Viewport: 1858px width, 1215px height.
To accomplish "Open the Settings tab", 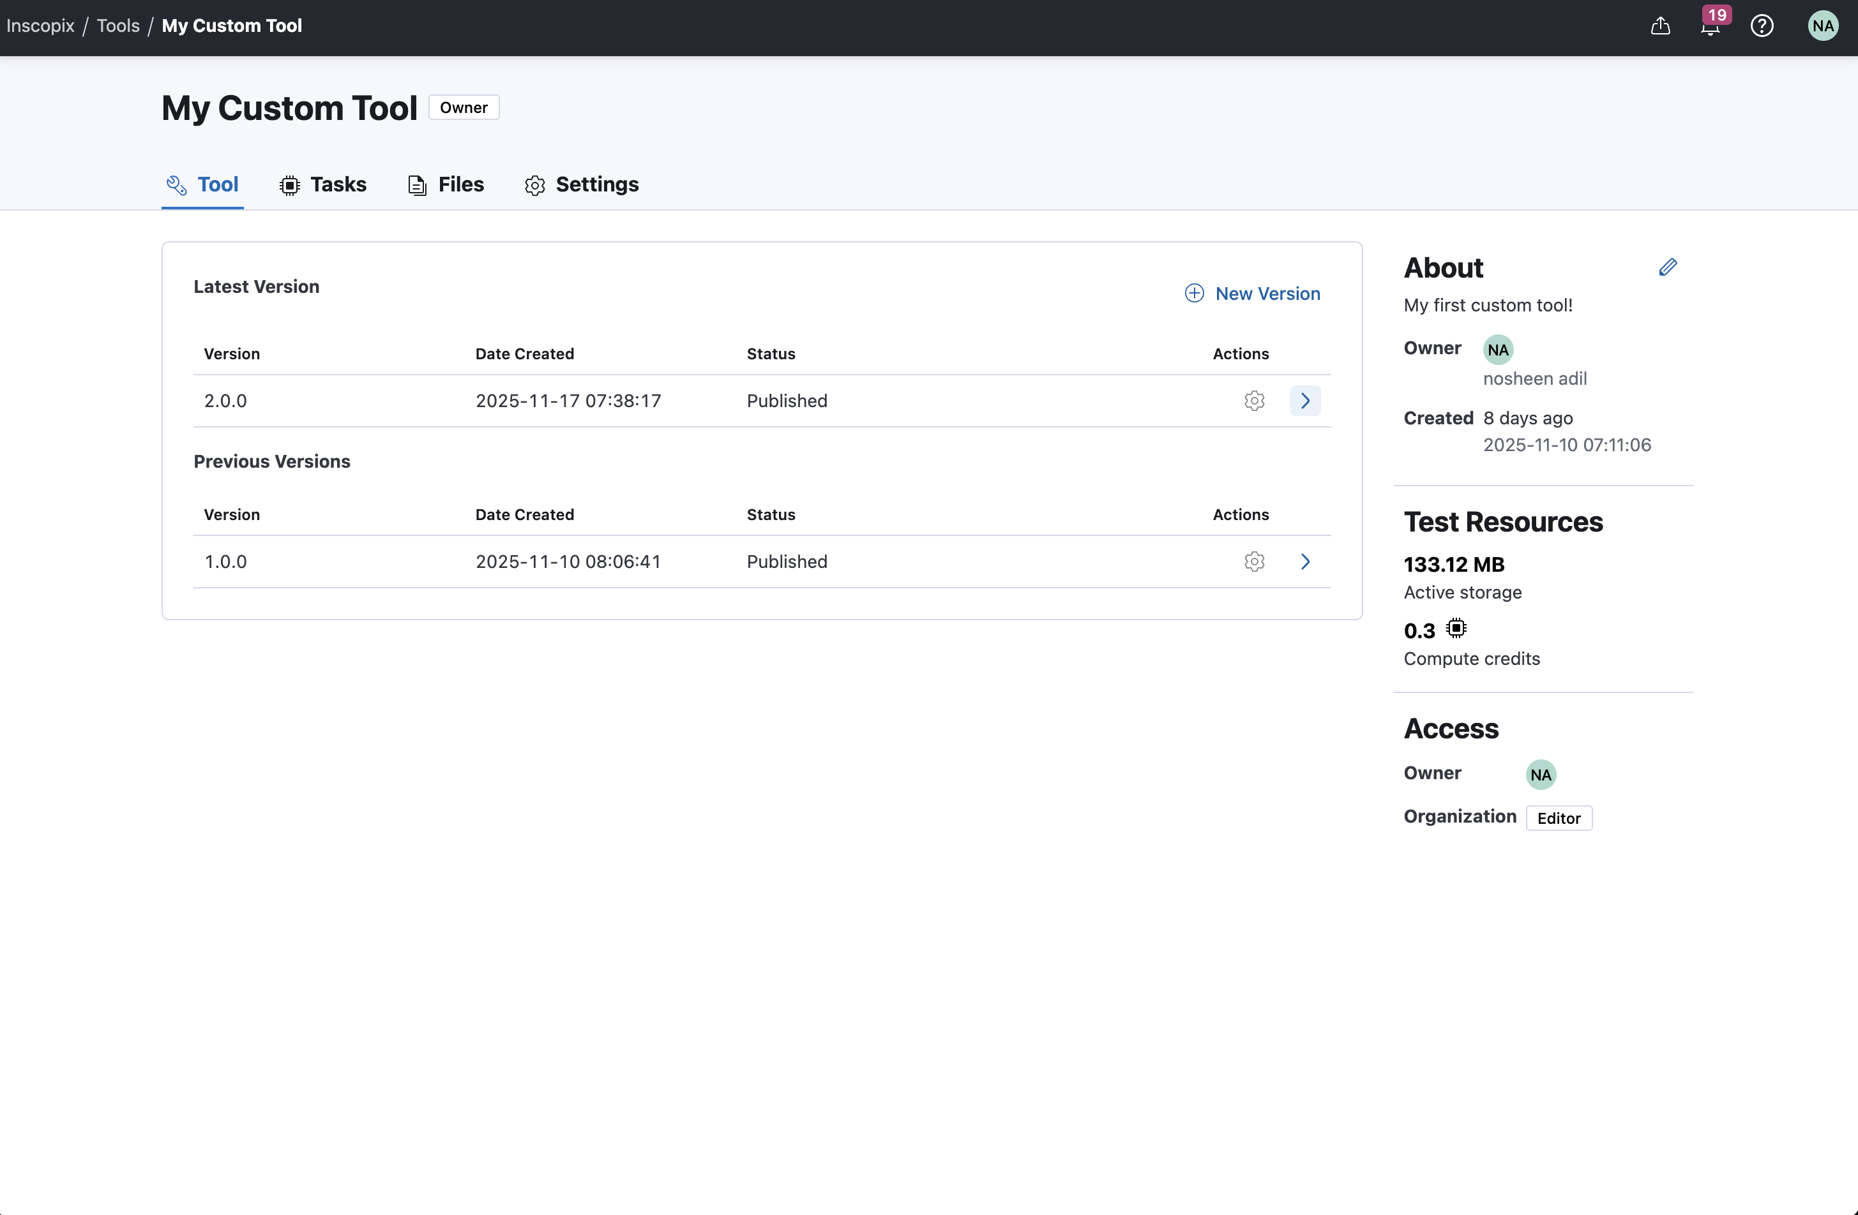I will tap(582, 185).
